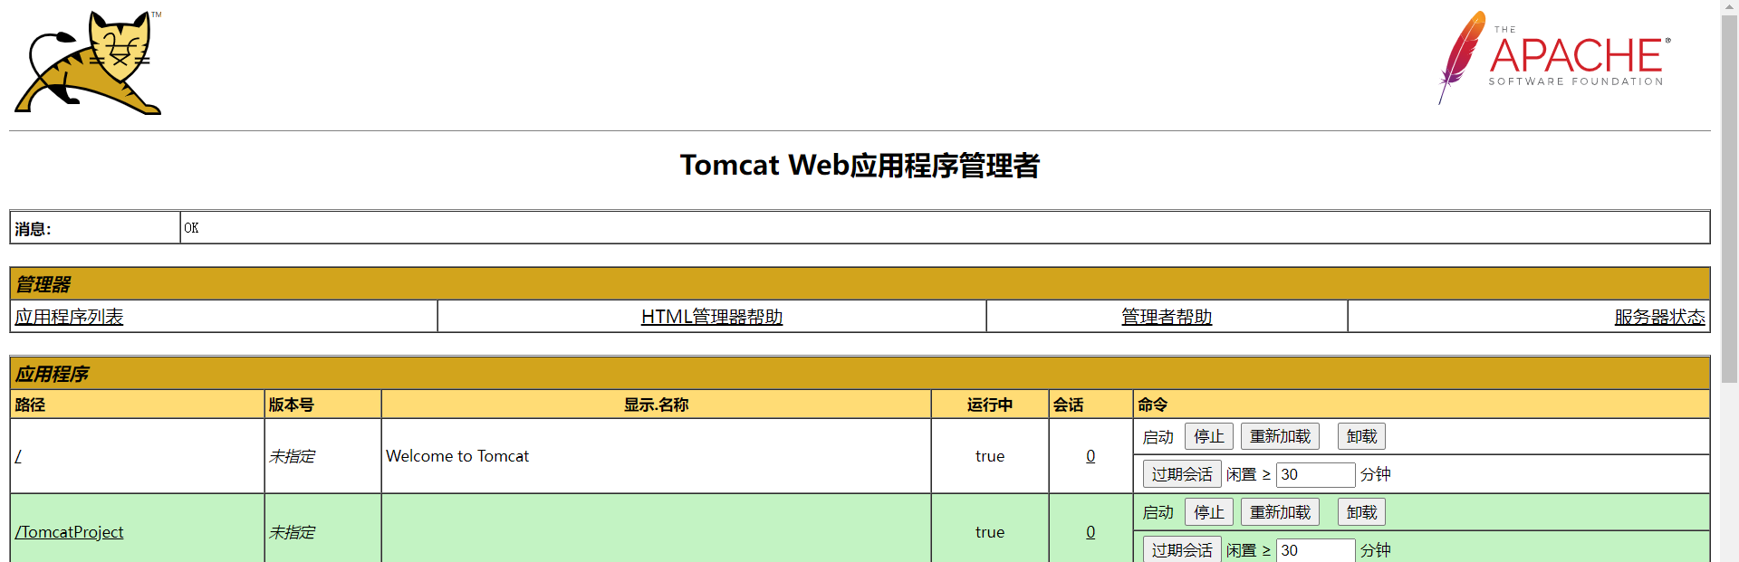Click the OK message text

(x=191, y=228)
